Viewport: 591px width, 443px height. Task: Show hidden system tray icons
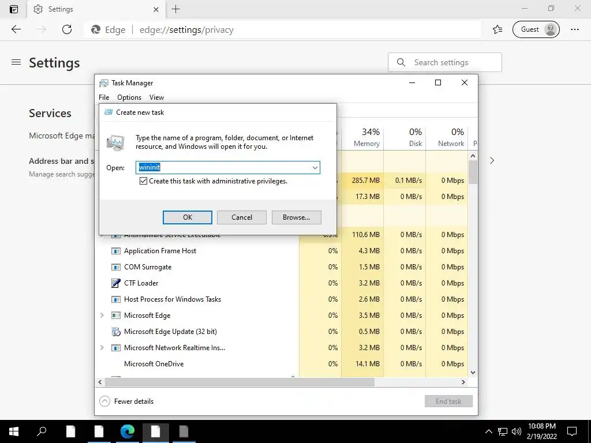(488, 431)
